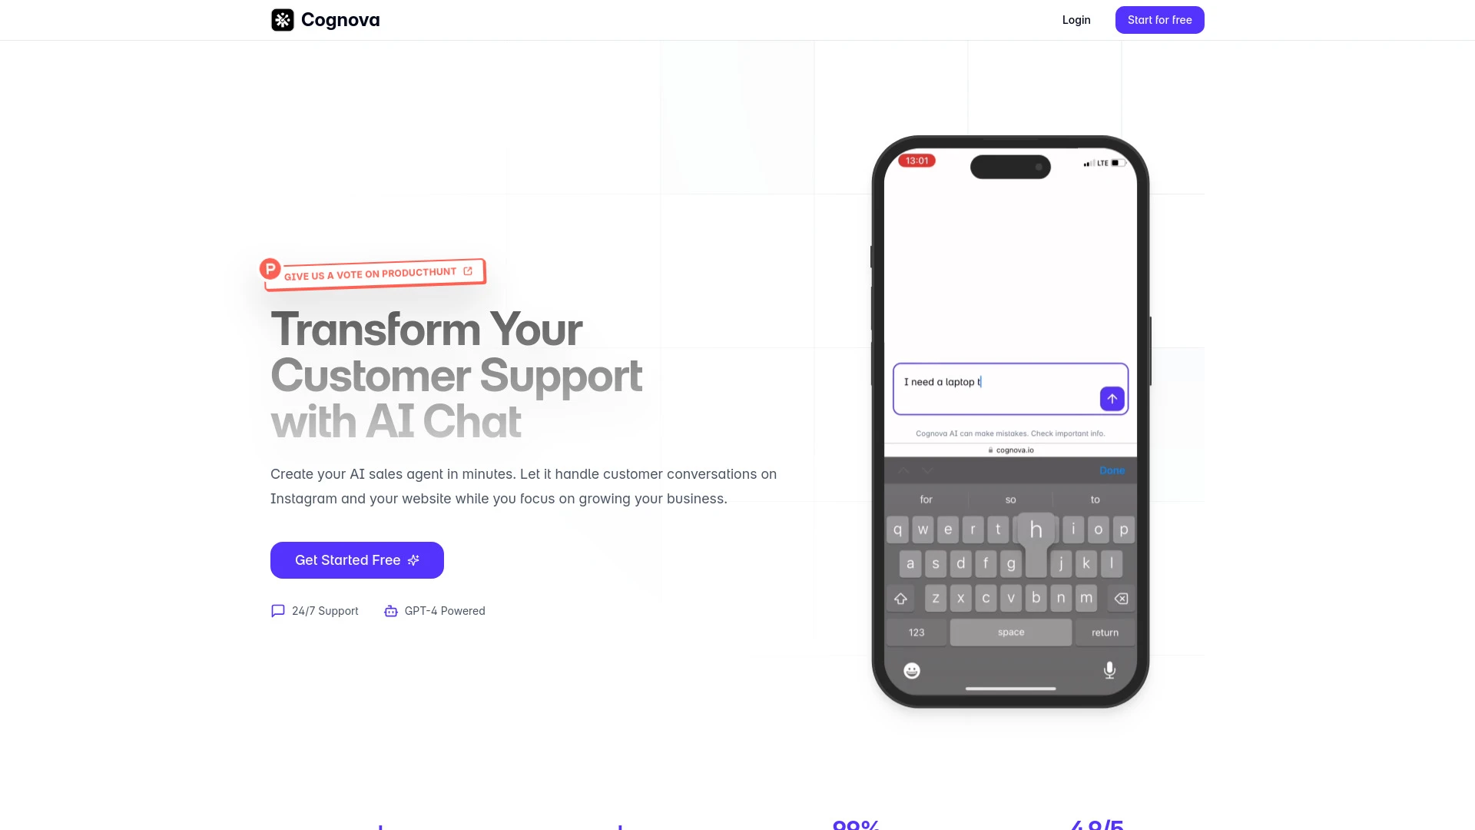Screen dimensions: 1475x830
Task: Click the Get Started Free sparkle icon
Action: coord(414,559)
